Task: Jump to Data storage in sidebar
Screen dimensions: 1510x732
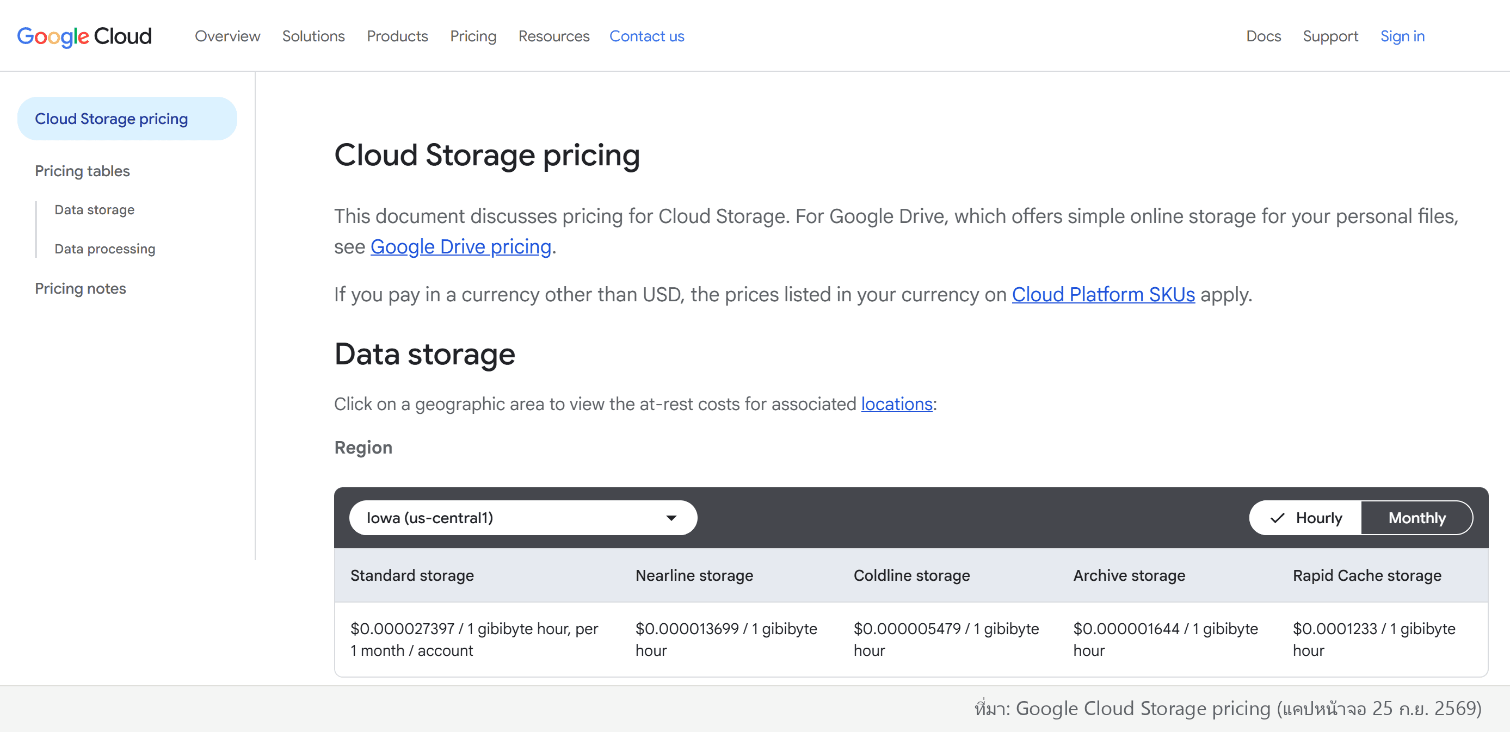Action: tap(94, 210)
